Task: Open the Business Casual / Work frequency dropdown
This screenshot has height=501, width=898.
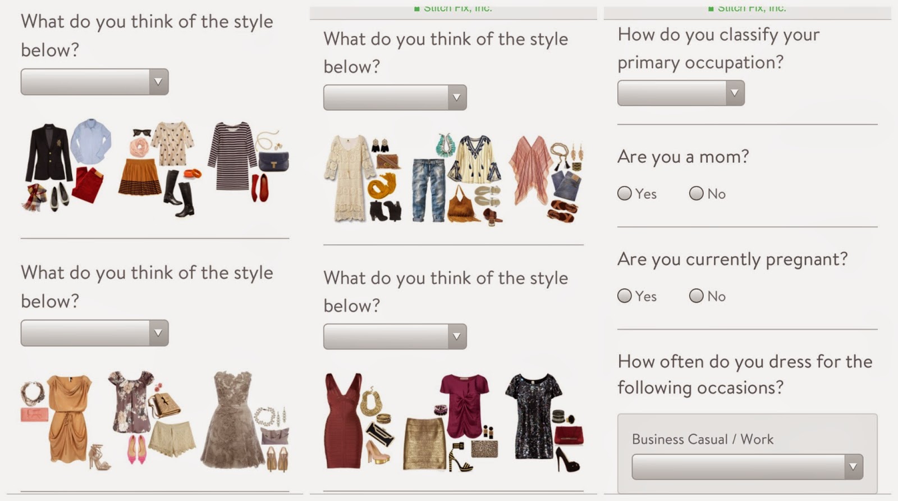Action: (747, 467)
